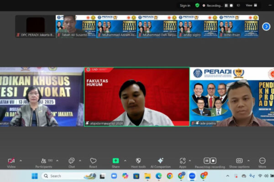This screenshot has width=274, height=182.
Task: Open Google Chrome from taskbar
Action: pyautogui.click(x=170, y=176)
